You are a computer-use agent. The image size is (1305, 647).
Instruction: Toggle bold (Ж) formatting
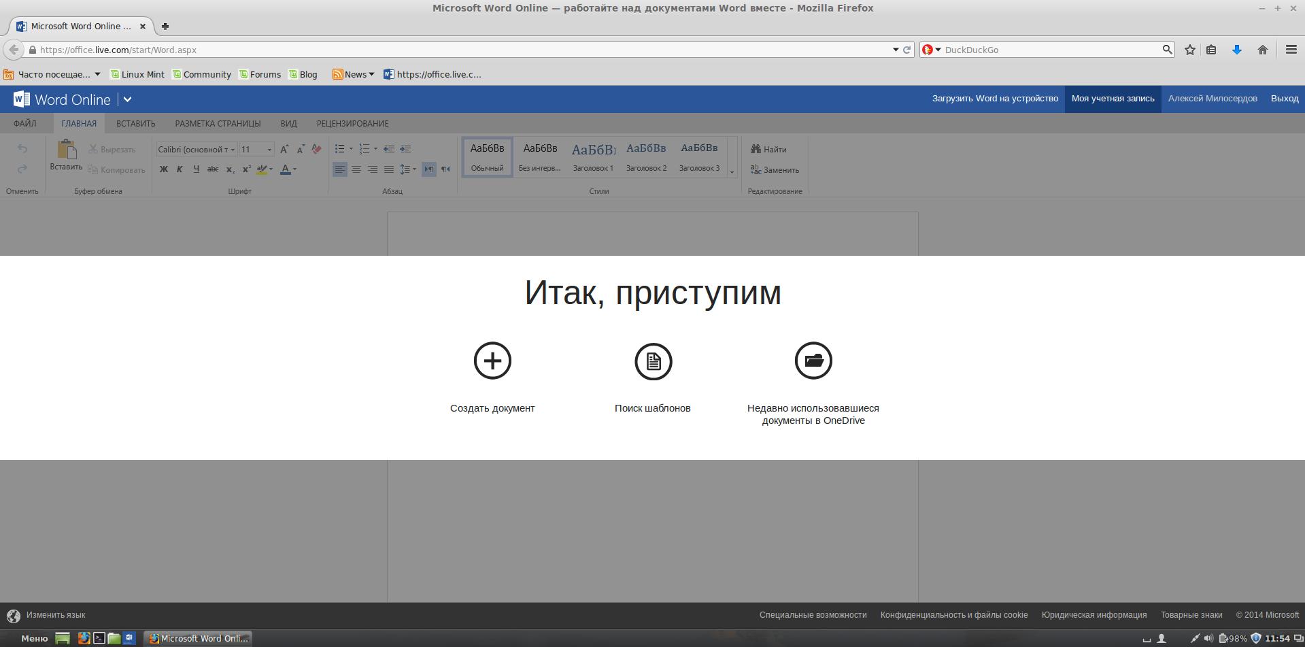coord(163,169)
